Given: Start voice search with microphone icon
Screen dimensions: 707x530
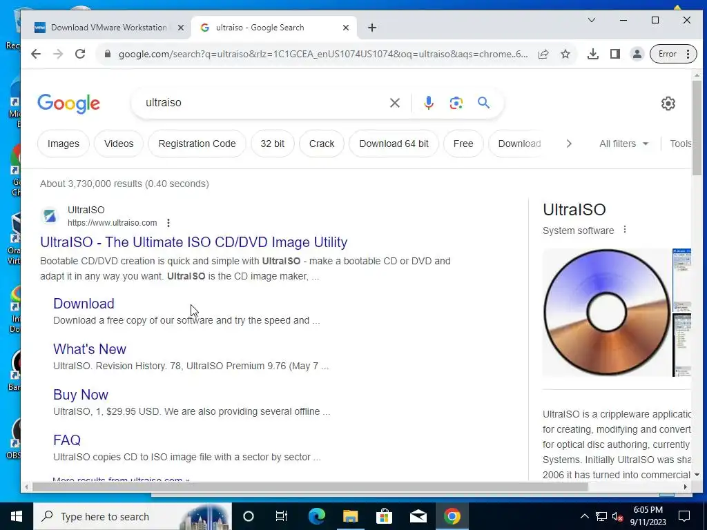Looking at the screenshot, I should coord(428,104).
